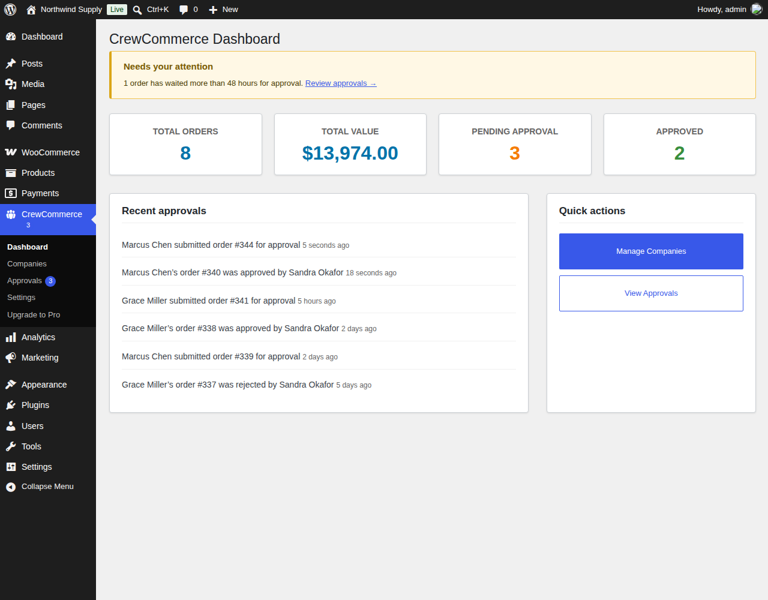Open CrewCommerce Settings submenu item
The height and width of the screenshot is (600, 768).
(x=21, y=298)
